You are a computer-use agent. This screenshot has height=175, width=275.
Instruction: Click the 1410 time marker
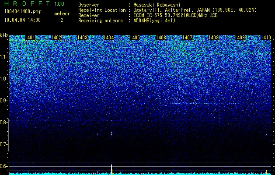[x=266, y=38]
